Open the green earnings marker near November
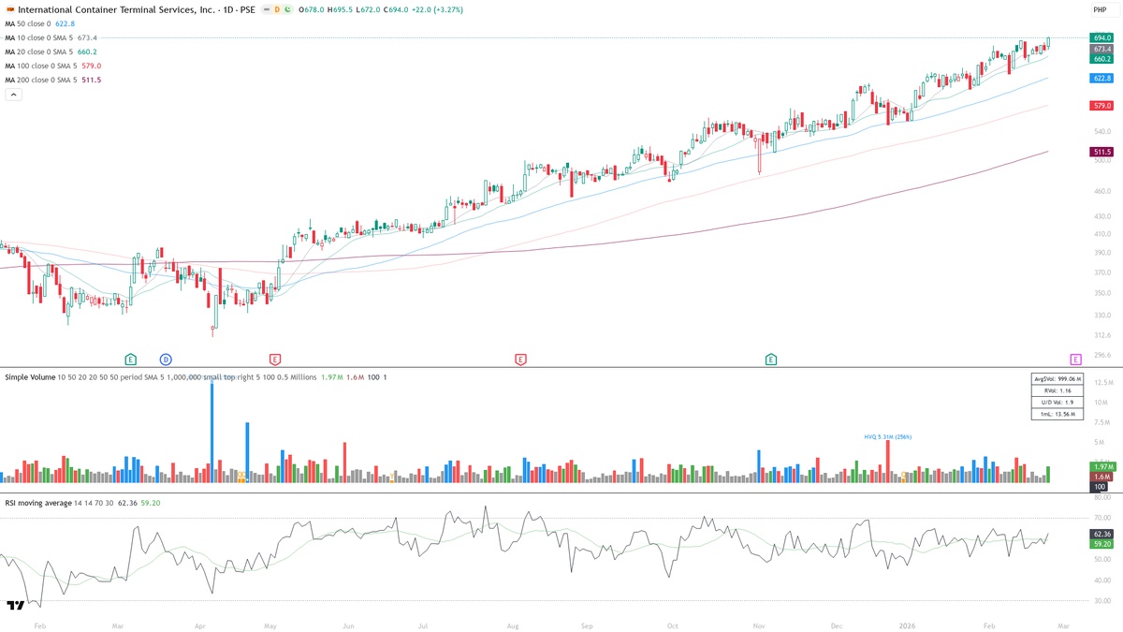 [771, 359]
